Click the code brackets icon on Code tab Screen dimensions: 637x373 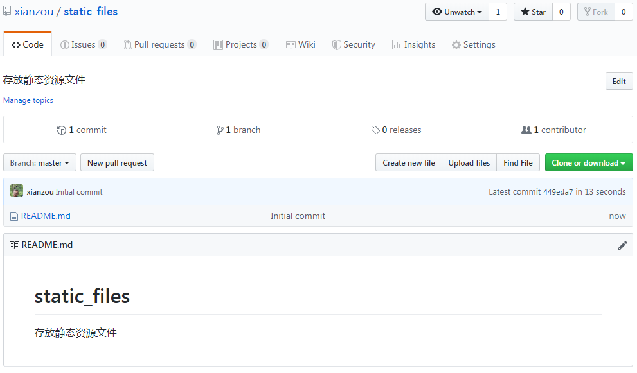pos(16,45)
